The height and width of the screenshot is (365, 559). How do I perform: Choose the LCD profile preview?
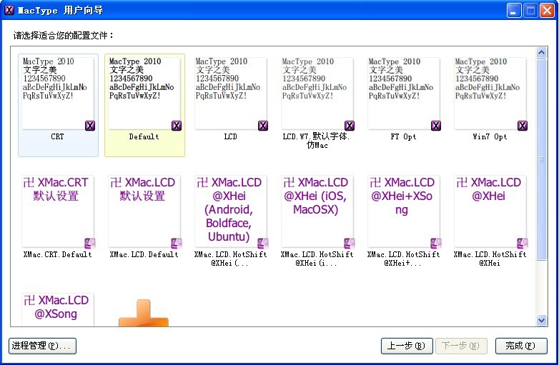(x=231, y=94)
